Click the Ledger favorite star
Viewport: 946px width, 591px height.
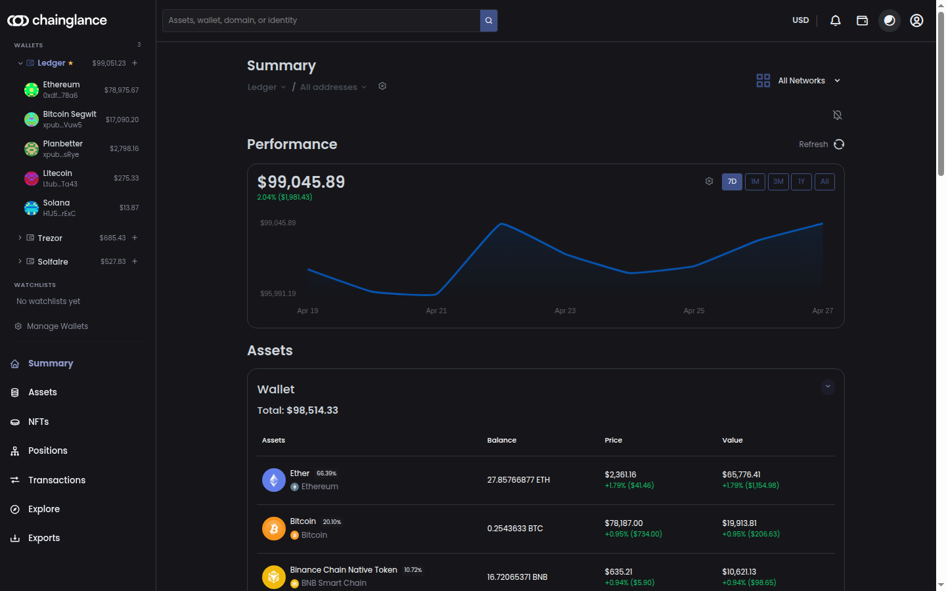[71, 63]
